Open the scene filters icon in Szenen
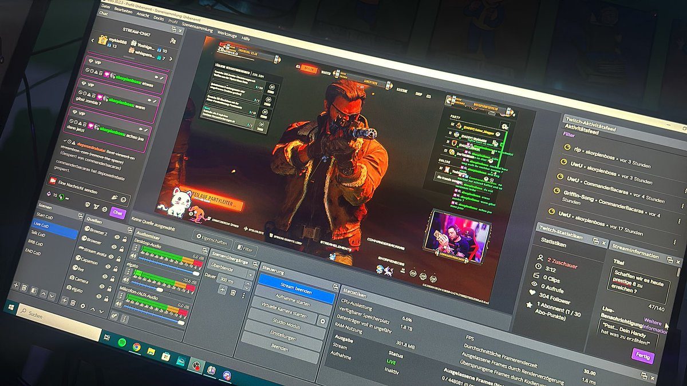Image resolution: width=687 pixels, height=386 pixels. click(34, 290)
